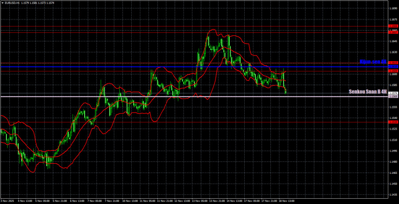Click the 3 Nov 2025 date label

click(7, 201)
